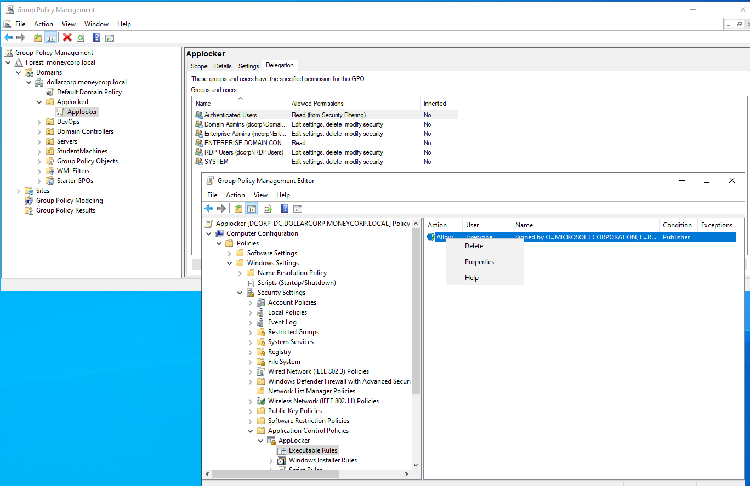Switch to the Scope tab

coord(199,66)
